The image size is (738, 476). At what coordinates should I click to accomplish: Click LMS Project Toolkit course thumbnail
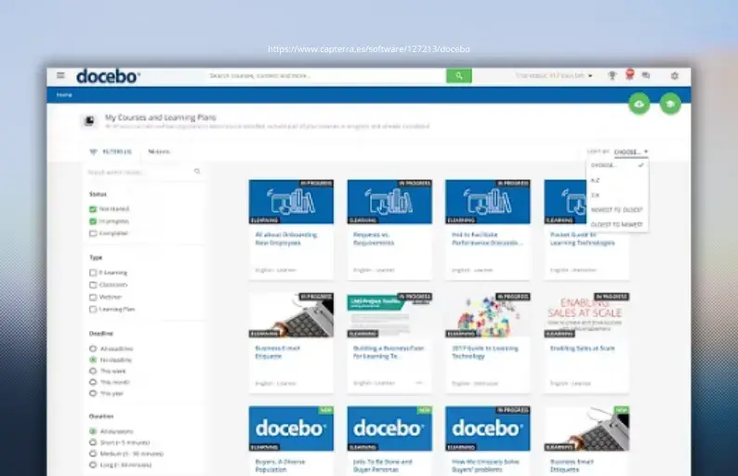[389, 315]
